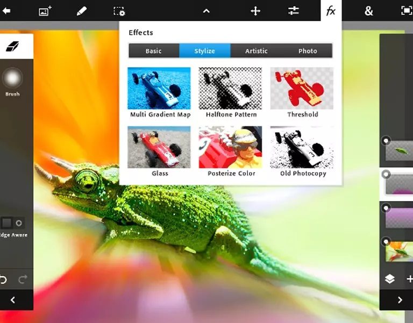Image resolution: width=413 pixels, height=323 pixels.
Task: Switch to the Stylize effects tab
Action: pyautogui.click(x=205, y=51)
